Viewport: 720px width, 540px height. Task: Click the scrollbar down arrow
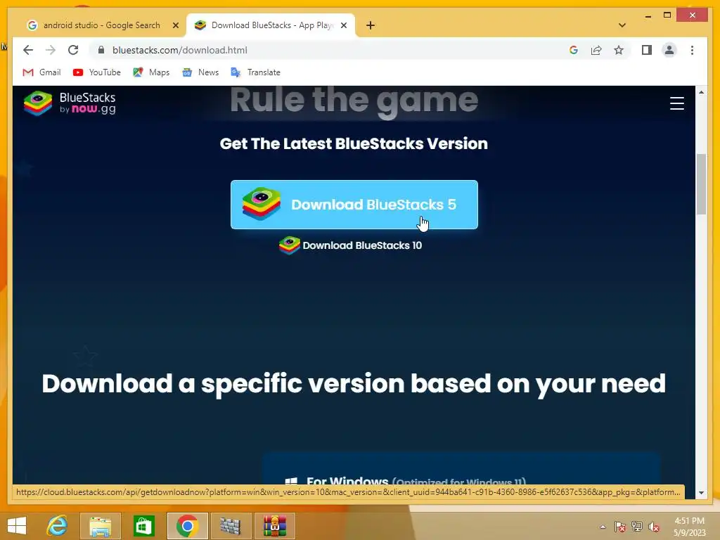701,493
